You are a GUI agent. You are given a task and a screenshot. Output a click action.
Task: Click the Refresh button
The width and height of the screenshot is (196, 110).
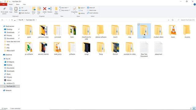[173, 20]
